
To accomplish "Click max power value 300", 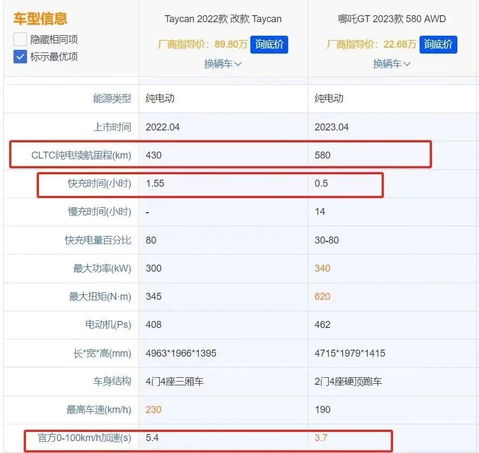I will 154,268.
